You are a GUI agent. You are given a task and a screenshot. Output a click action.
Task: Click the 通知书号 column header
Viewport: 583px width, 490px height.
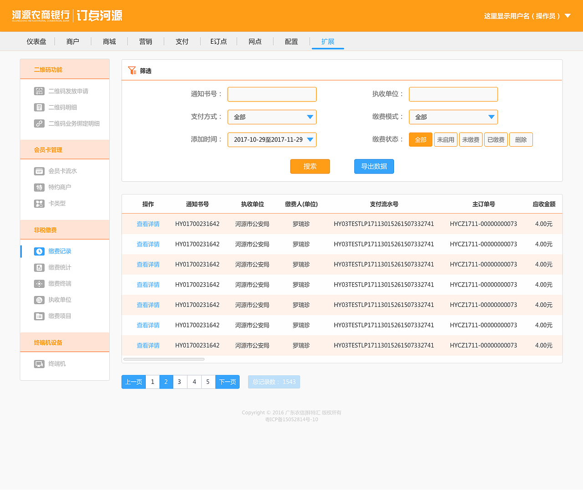(x=197, y=204)
